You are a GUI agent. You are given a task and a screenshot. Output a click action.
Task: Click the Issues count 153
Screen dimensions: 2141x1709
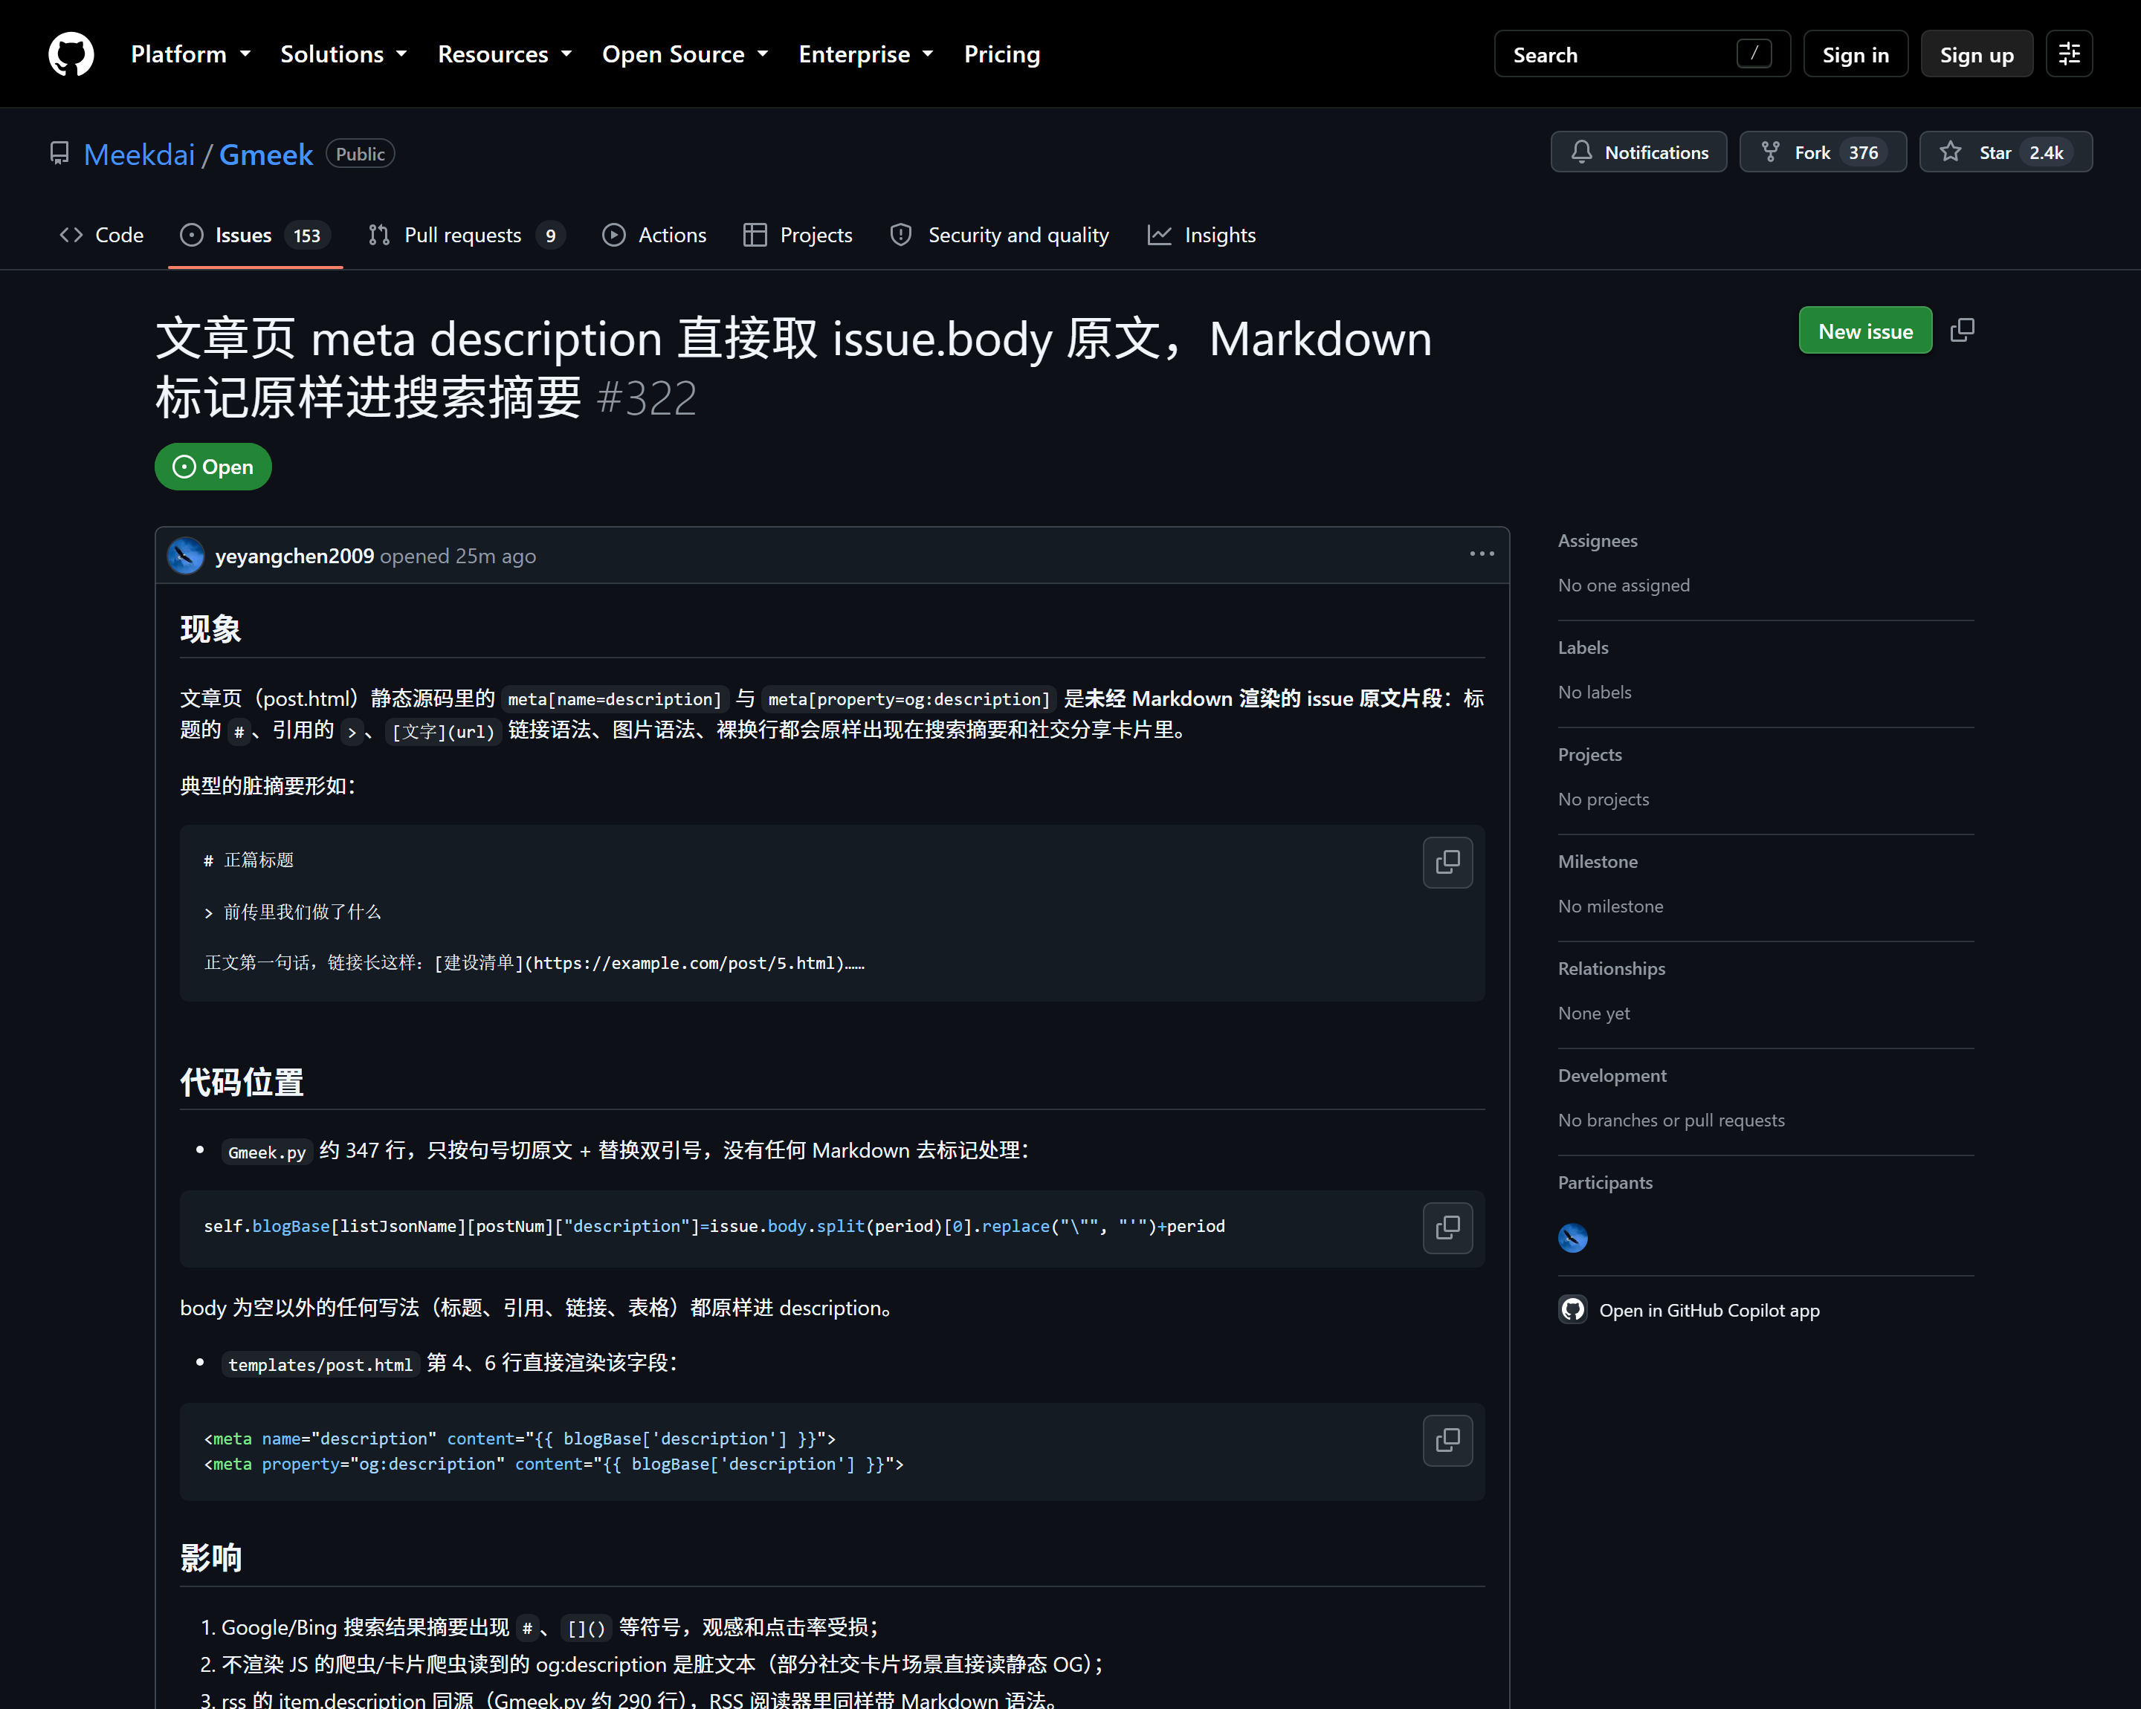(x=307, y=236)
